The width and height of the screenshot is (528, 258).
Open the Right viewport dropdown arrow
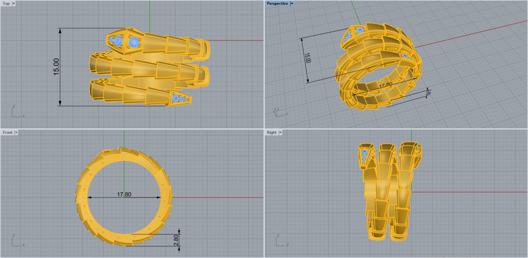[x=280, y=133]
